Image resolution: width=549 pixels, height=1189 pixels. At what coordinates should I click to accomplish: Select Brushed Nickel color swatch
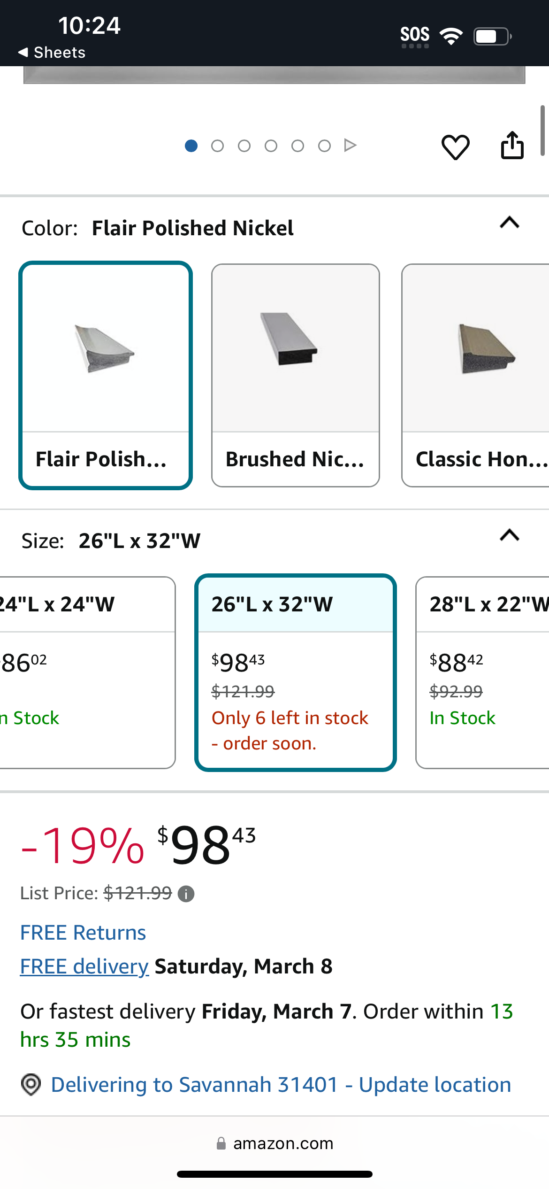pos(296,375)
